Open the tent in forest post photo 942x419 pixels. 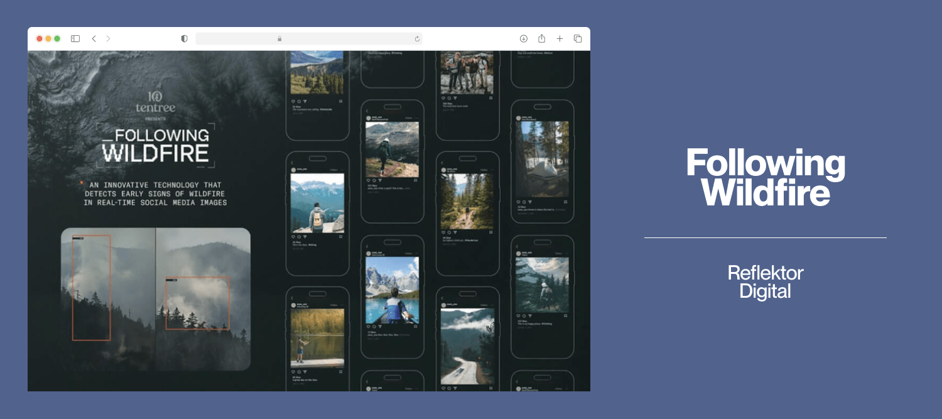542,160
